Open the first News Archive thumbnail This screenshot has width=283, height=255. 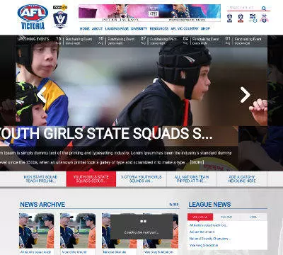pos(37,231)
